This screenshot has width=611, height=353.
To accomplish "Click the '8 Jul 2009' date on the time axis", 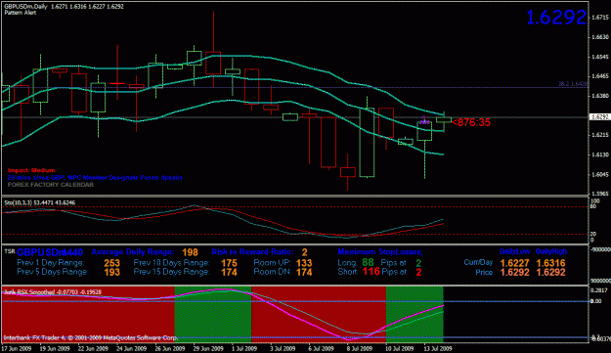I will (x=360, y=348).
